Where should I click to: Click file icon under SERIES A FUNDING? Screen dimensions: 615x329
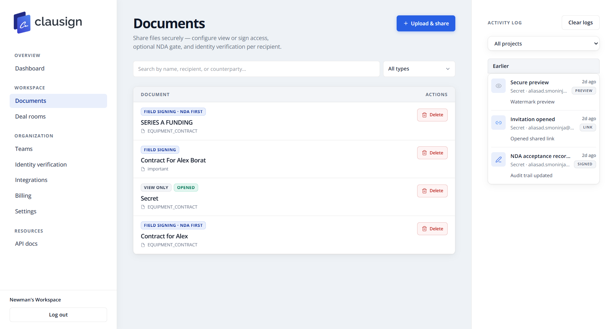[x=143, y=131]
